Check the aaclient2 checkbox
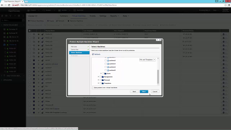 click(106, 61)
